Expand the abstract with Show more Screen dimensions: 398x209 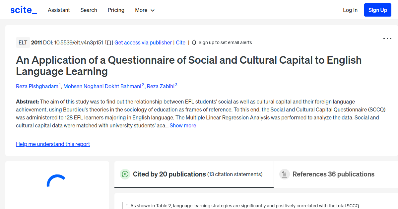pyautogui.click(x=183, y=125)
